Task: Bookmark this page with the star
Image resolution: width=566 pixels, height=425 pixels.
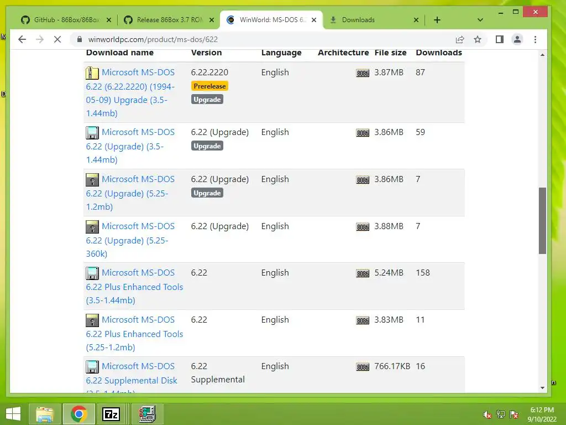Action: [478, 39]
